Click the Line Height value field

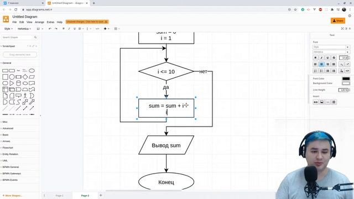343,90
